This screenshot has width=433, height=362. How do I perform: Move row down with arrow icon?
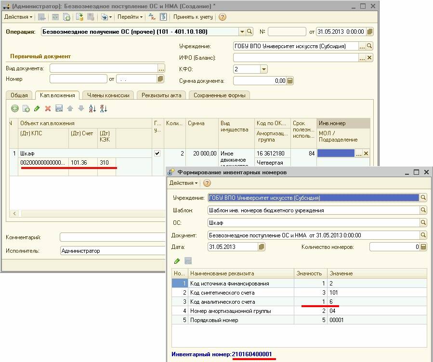[81, 108]
